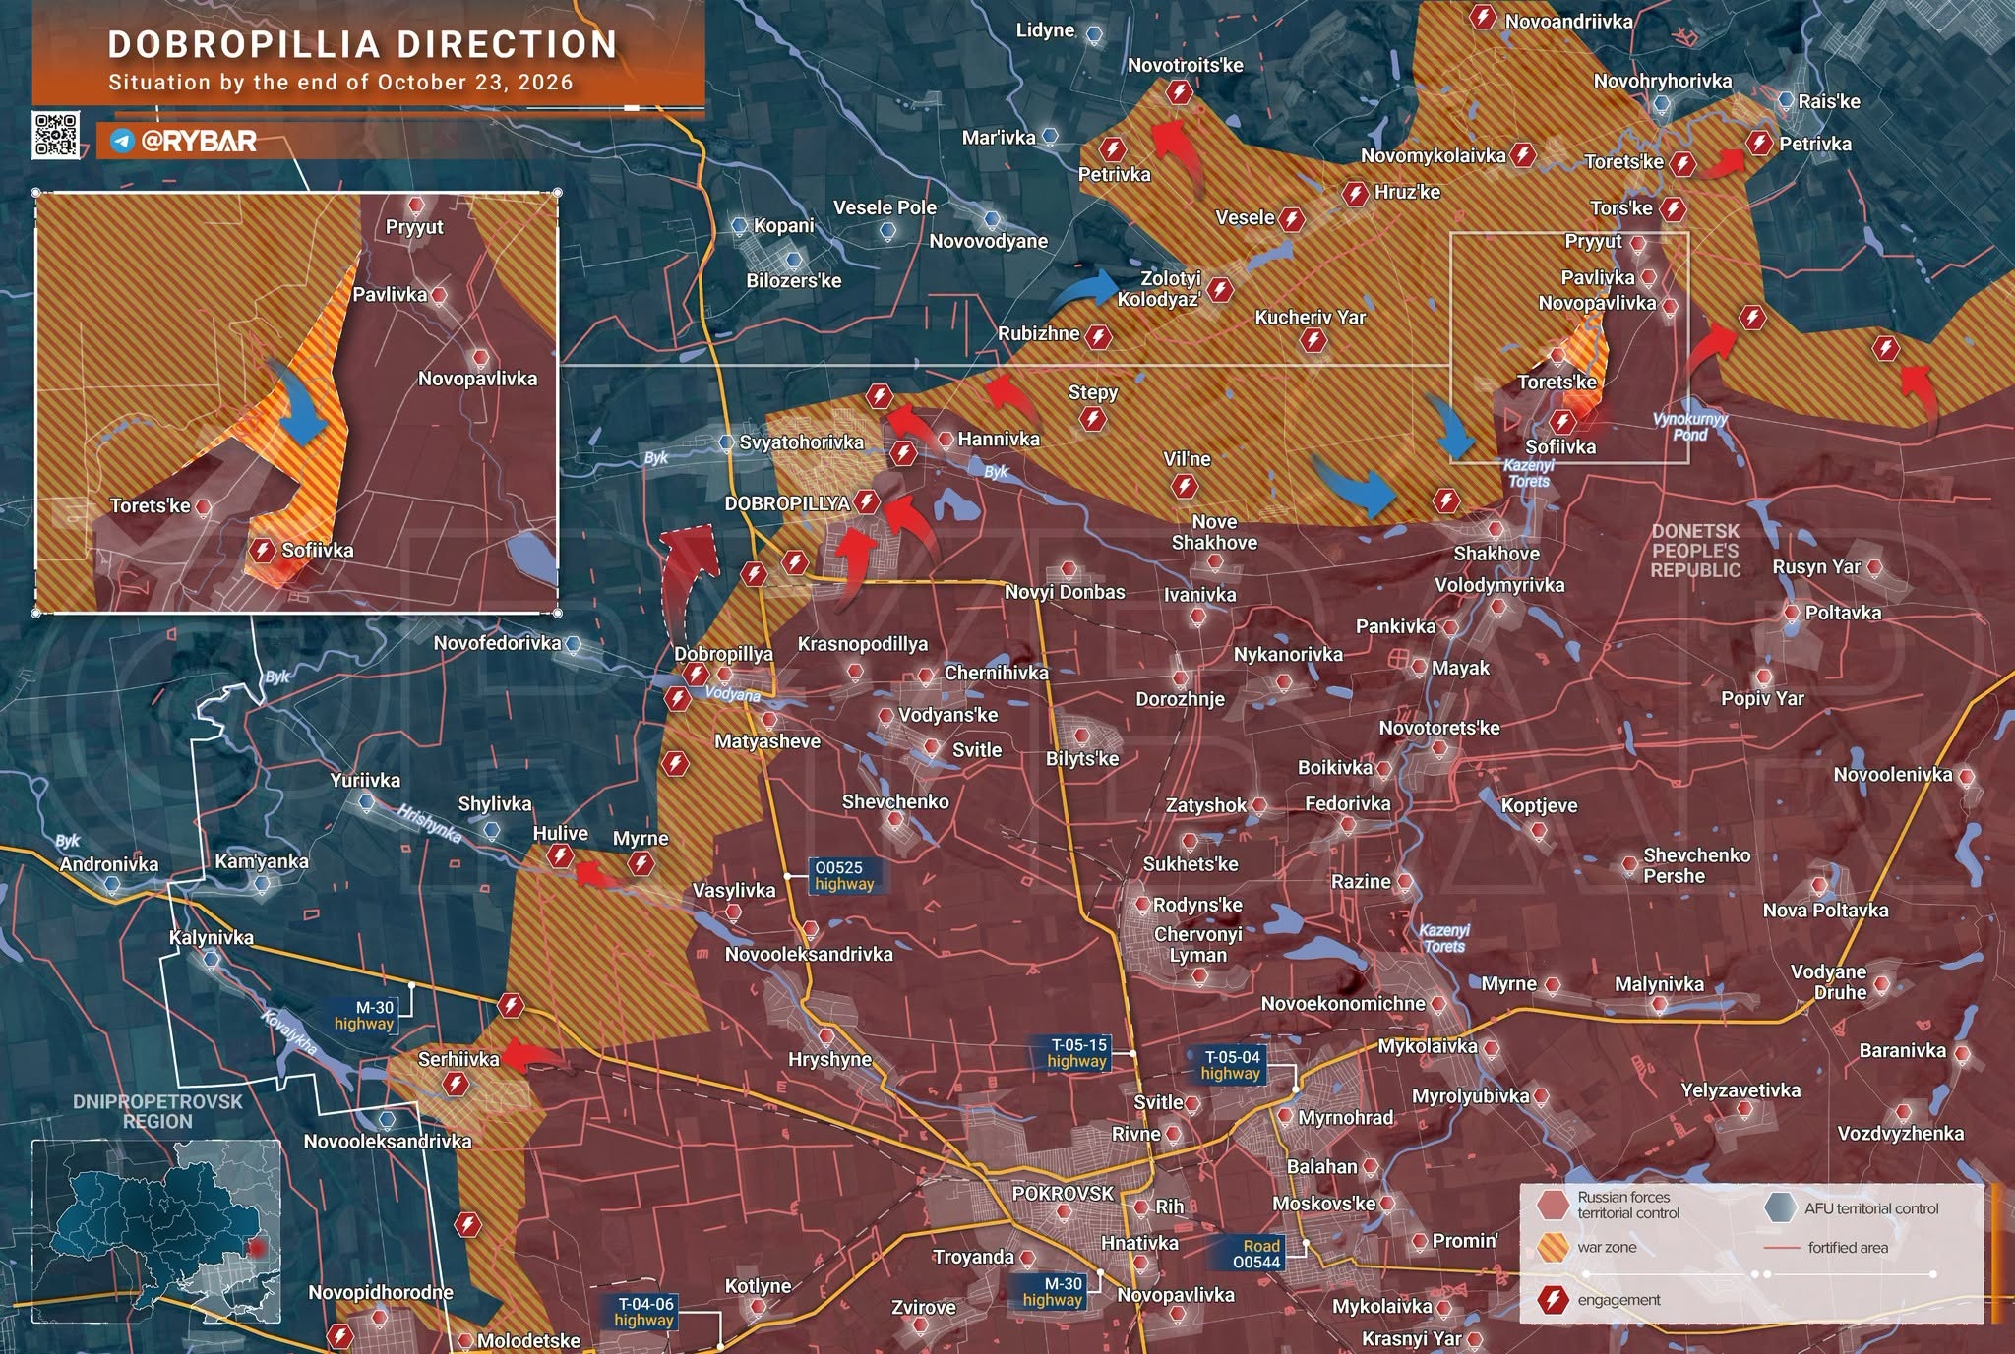Click the Telegram icon beside @RYBAR
The height and width of the screenshot is (1354, 2015).
123,141
